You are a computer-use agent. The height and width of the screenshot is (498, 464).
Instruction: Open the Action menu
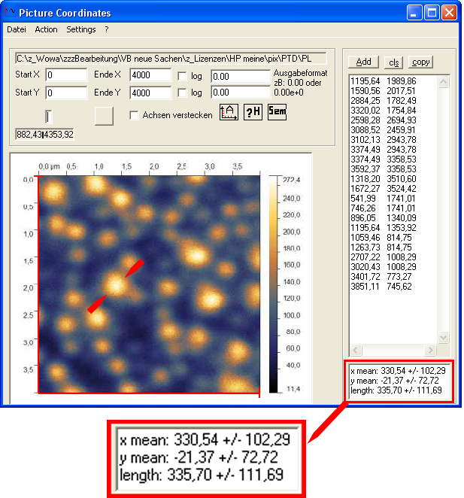tap(46, 29)
